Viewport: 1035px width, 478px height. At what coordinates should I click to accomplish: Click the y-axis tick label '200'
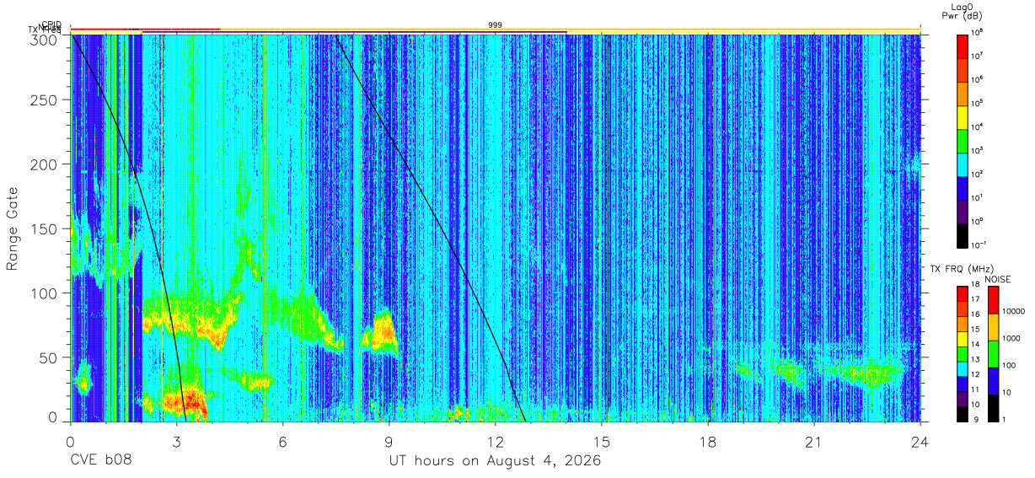(46, 164)
